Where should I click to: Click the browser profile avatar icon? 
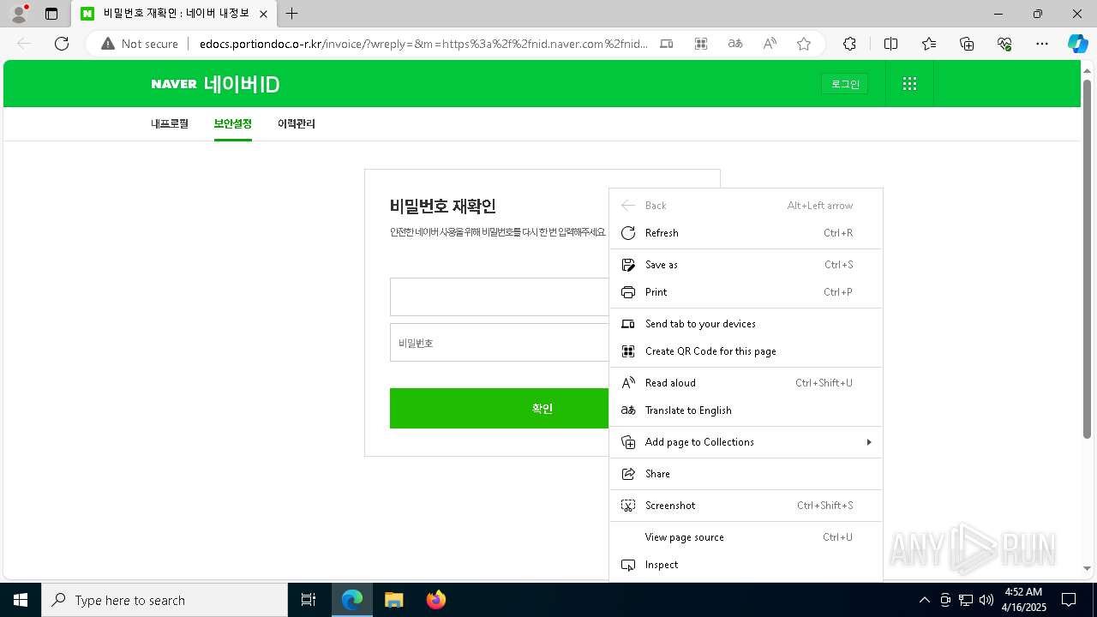19,14
